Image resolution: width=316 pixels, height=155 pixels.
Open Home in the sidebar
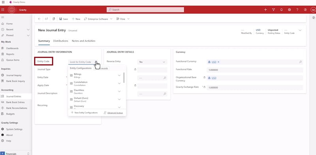coord(9,24)
